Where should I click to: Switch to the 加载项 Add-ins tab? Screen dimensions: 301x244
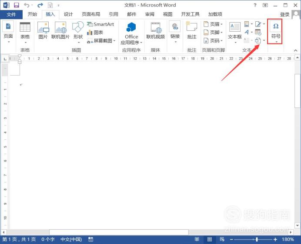pos(215,14)
